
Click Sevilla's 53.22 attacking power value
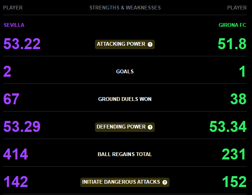click(x=22, y=44)
